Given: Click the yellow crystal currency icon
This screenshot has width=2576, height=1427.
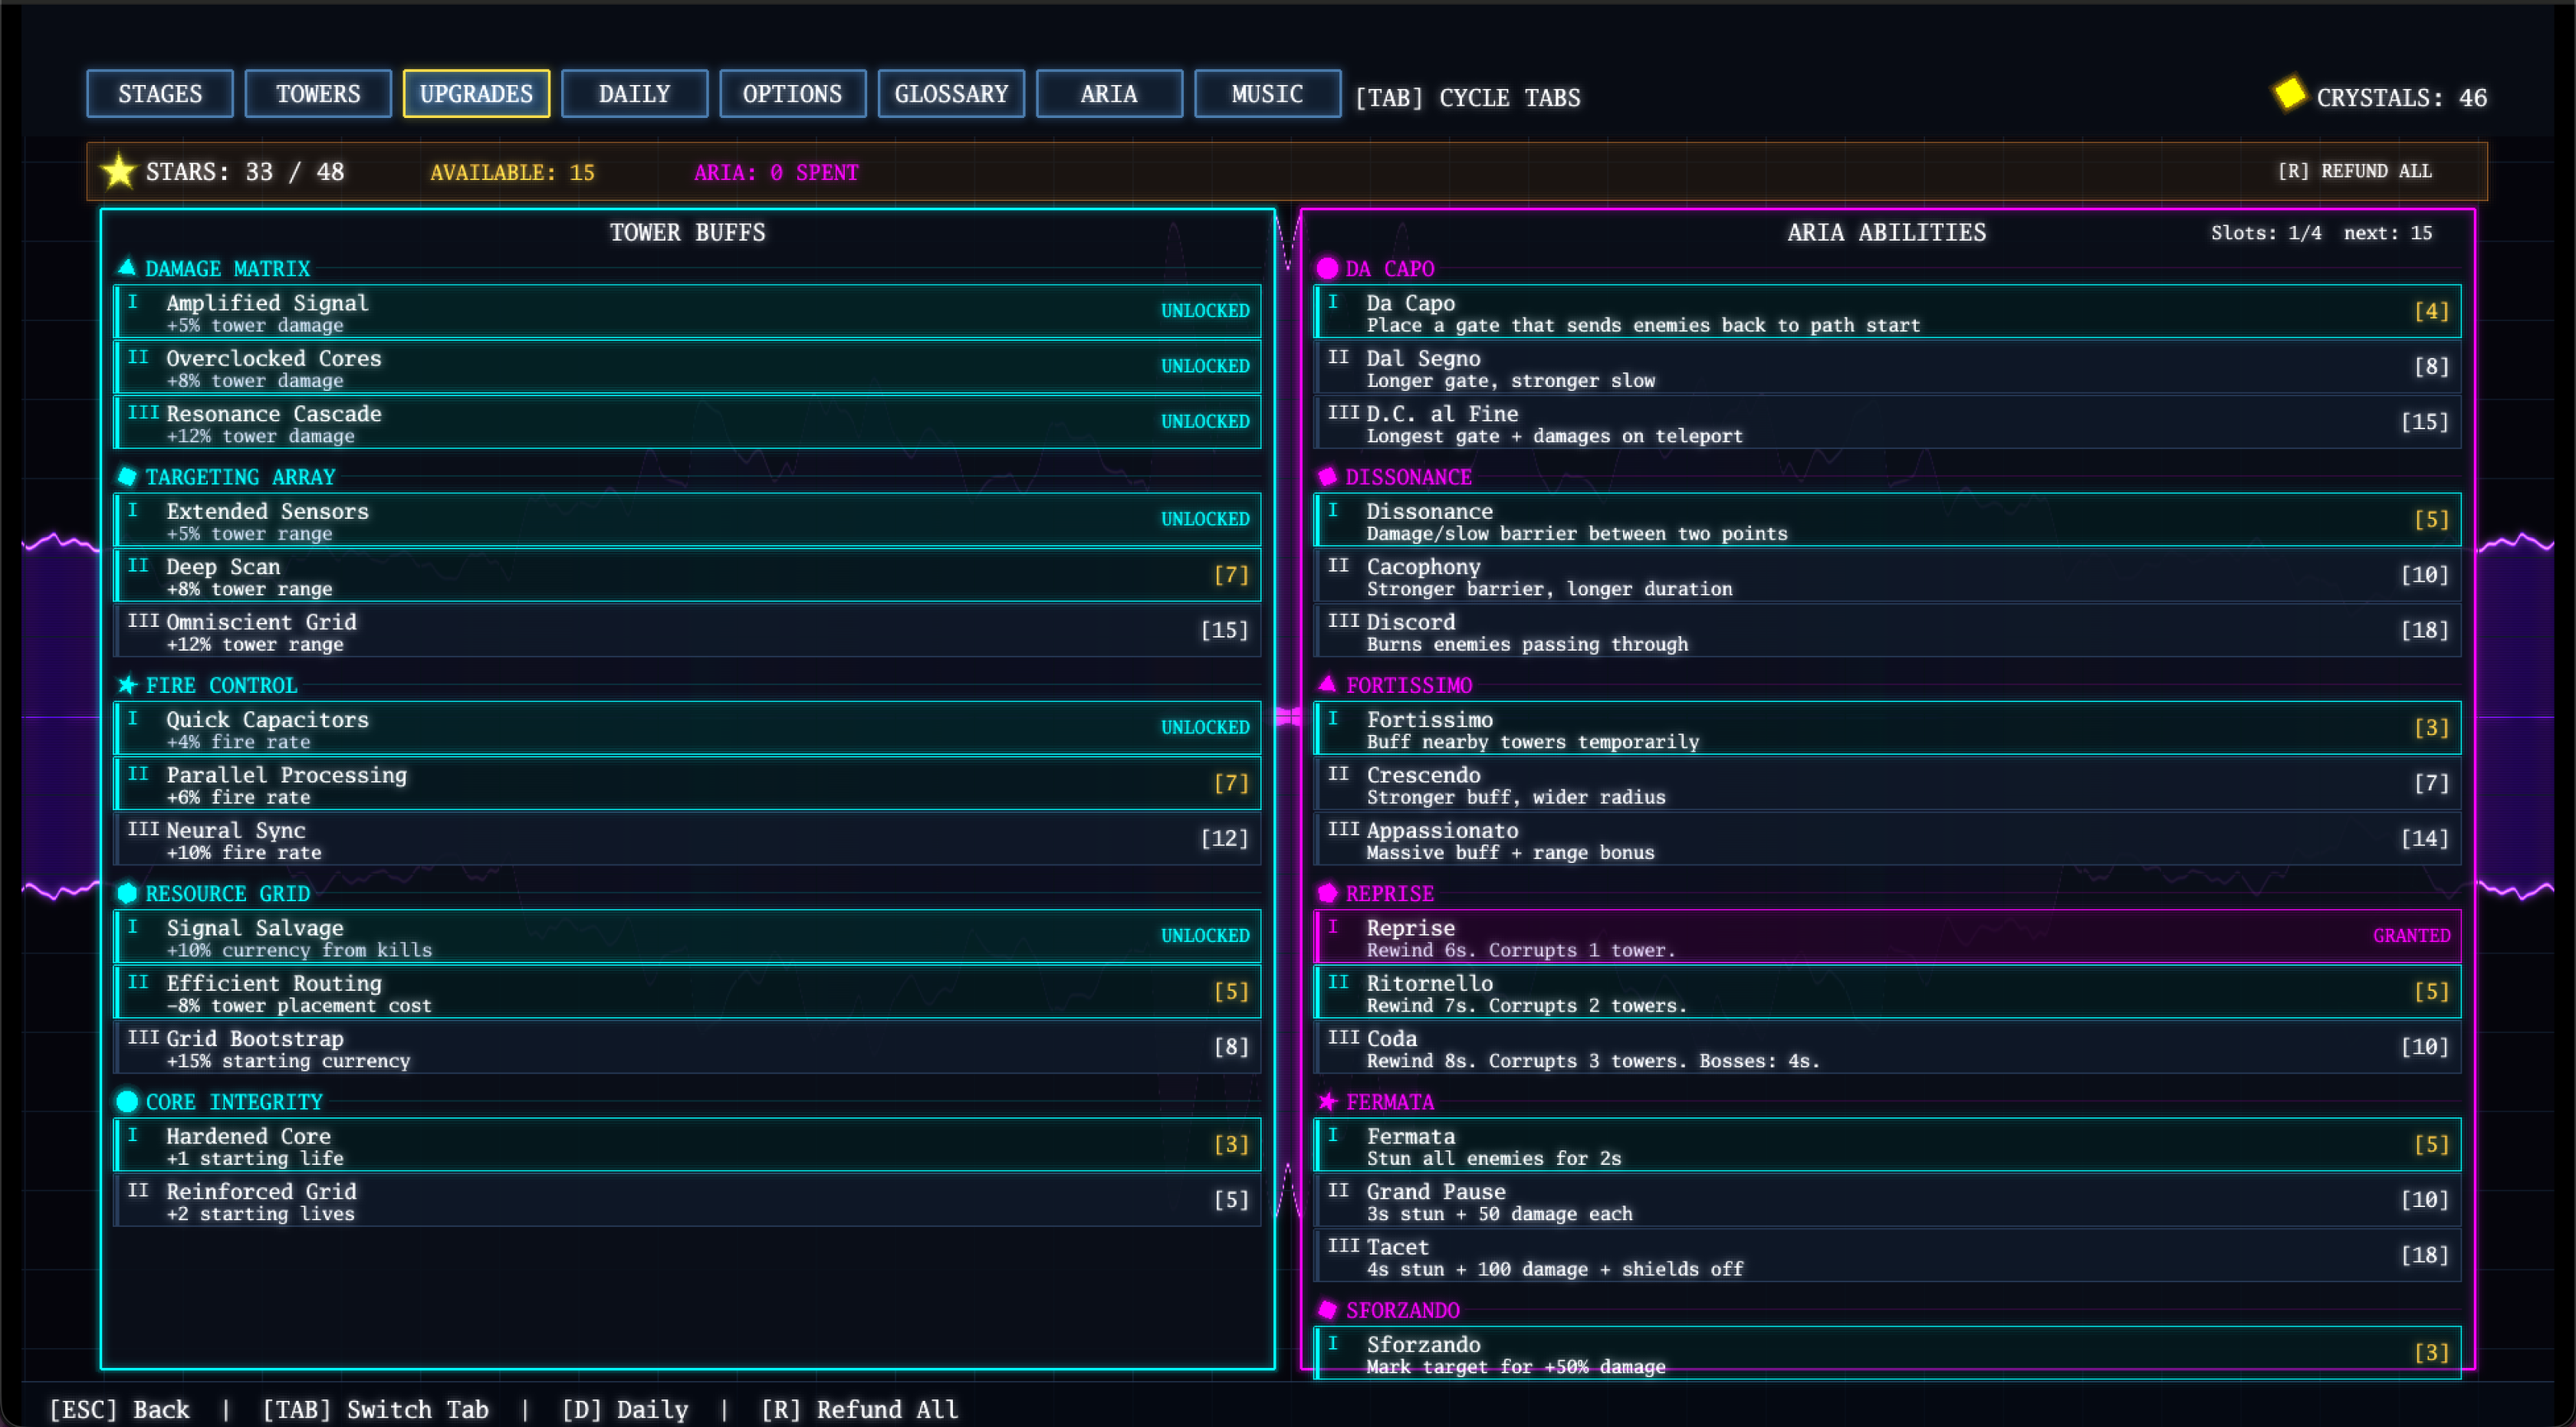Looking at the screenshot, I should (2289, 94).
